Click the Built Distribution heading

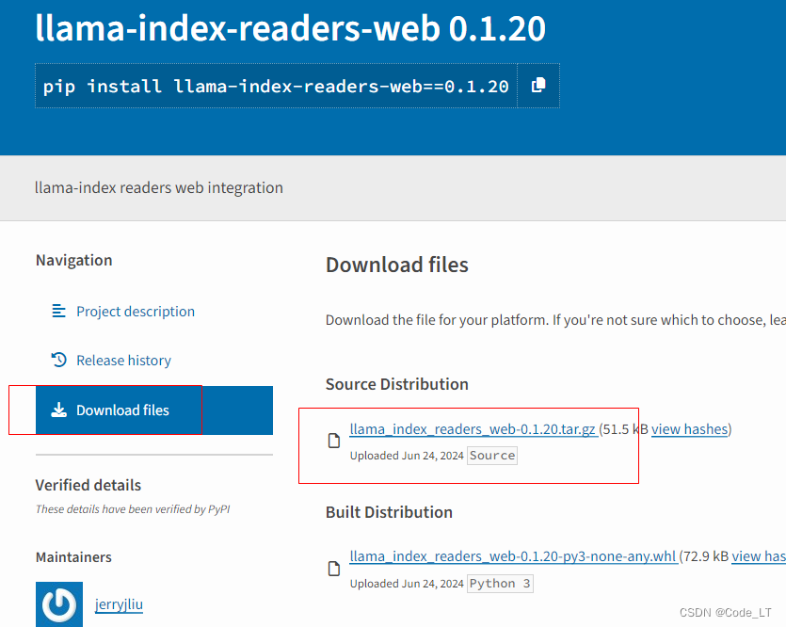coord(389,512)
